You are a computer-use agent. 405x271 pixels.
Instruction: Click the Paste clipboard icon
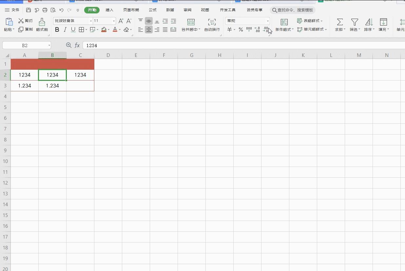9,22
